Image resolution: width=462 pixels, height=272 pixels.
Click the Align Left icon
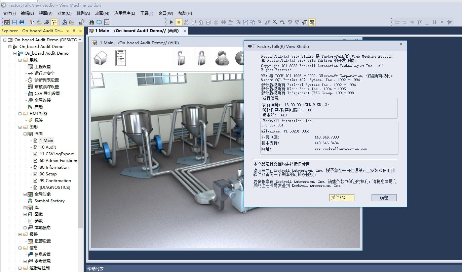[x=397, y=22]
